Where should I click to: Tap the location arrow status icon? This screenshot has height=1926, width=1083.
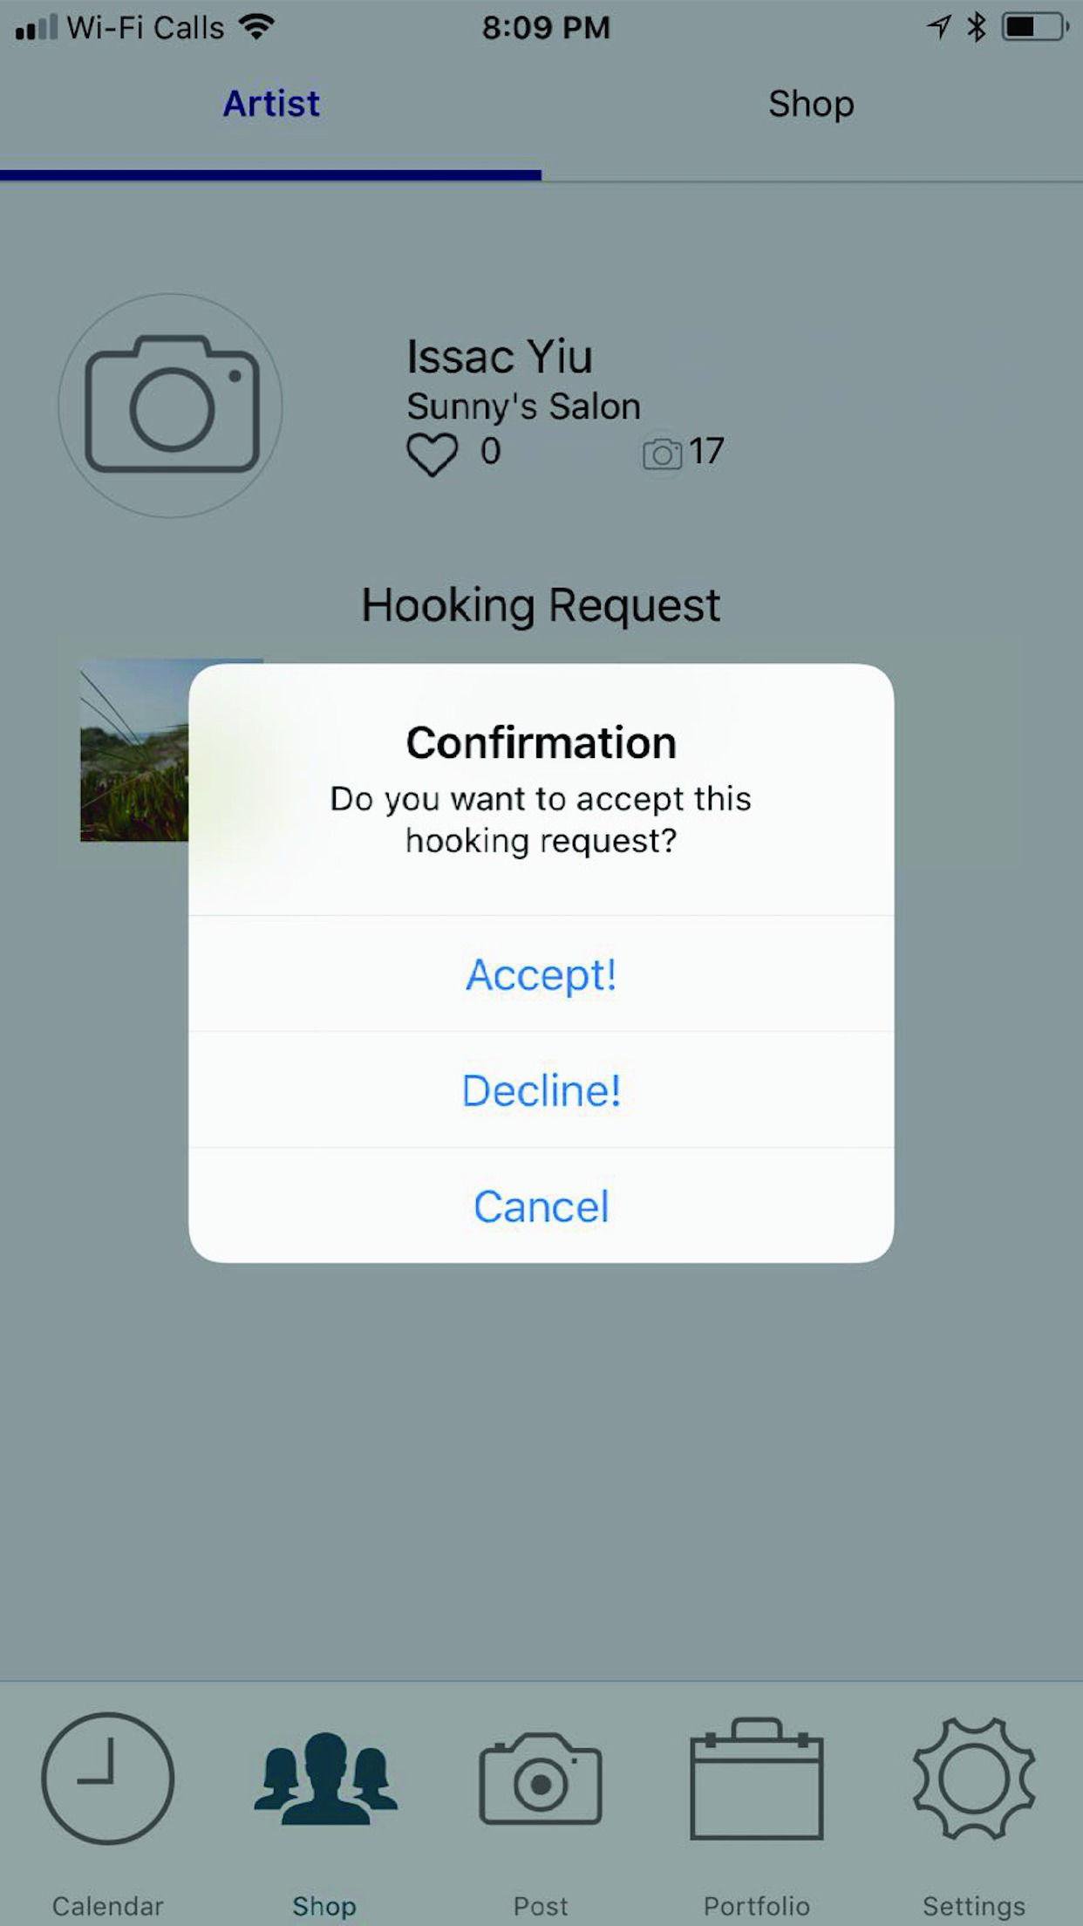pyautogui.click(x=939, y=28)
